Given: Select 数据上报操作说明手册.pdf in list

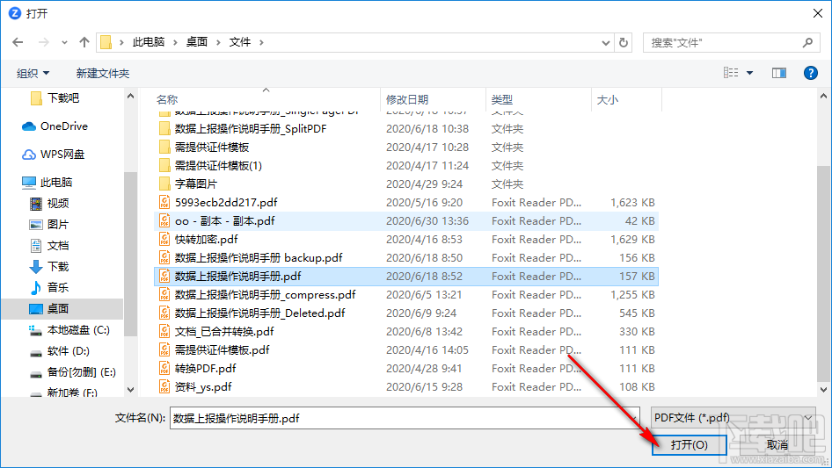Looking at the screenshot, I should point(237,277).
